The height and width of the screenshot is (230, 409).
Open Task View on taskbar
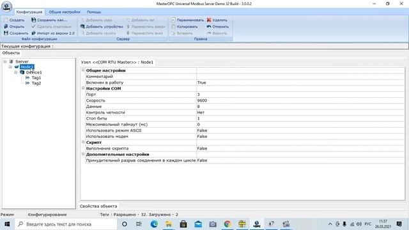[x=139, y=224]
